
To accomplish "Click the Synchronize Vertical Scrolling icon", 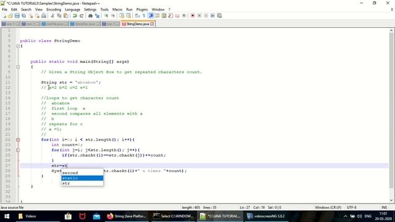I will [122, 15].
